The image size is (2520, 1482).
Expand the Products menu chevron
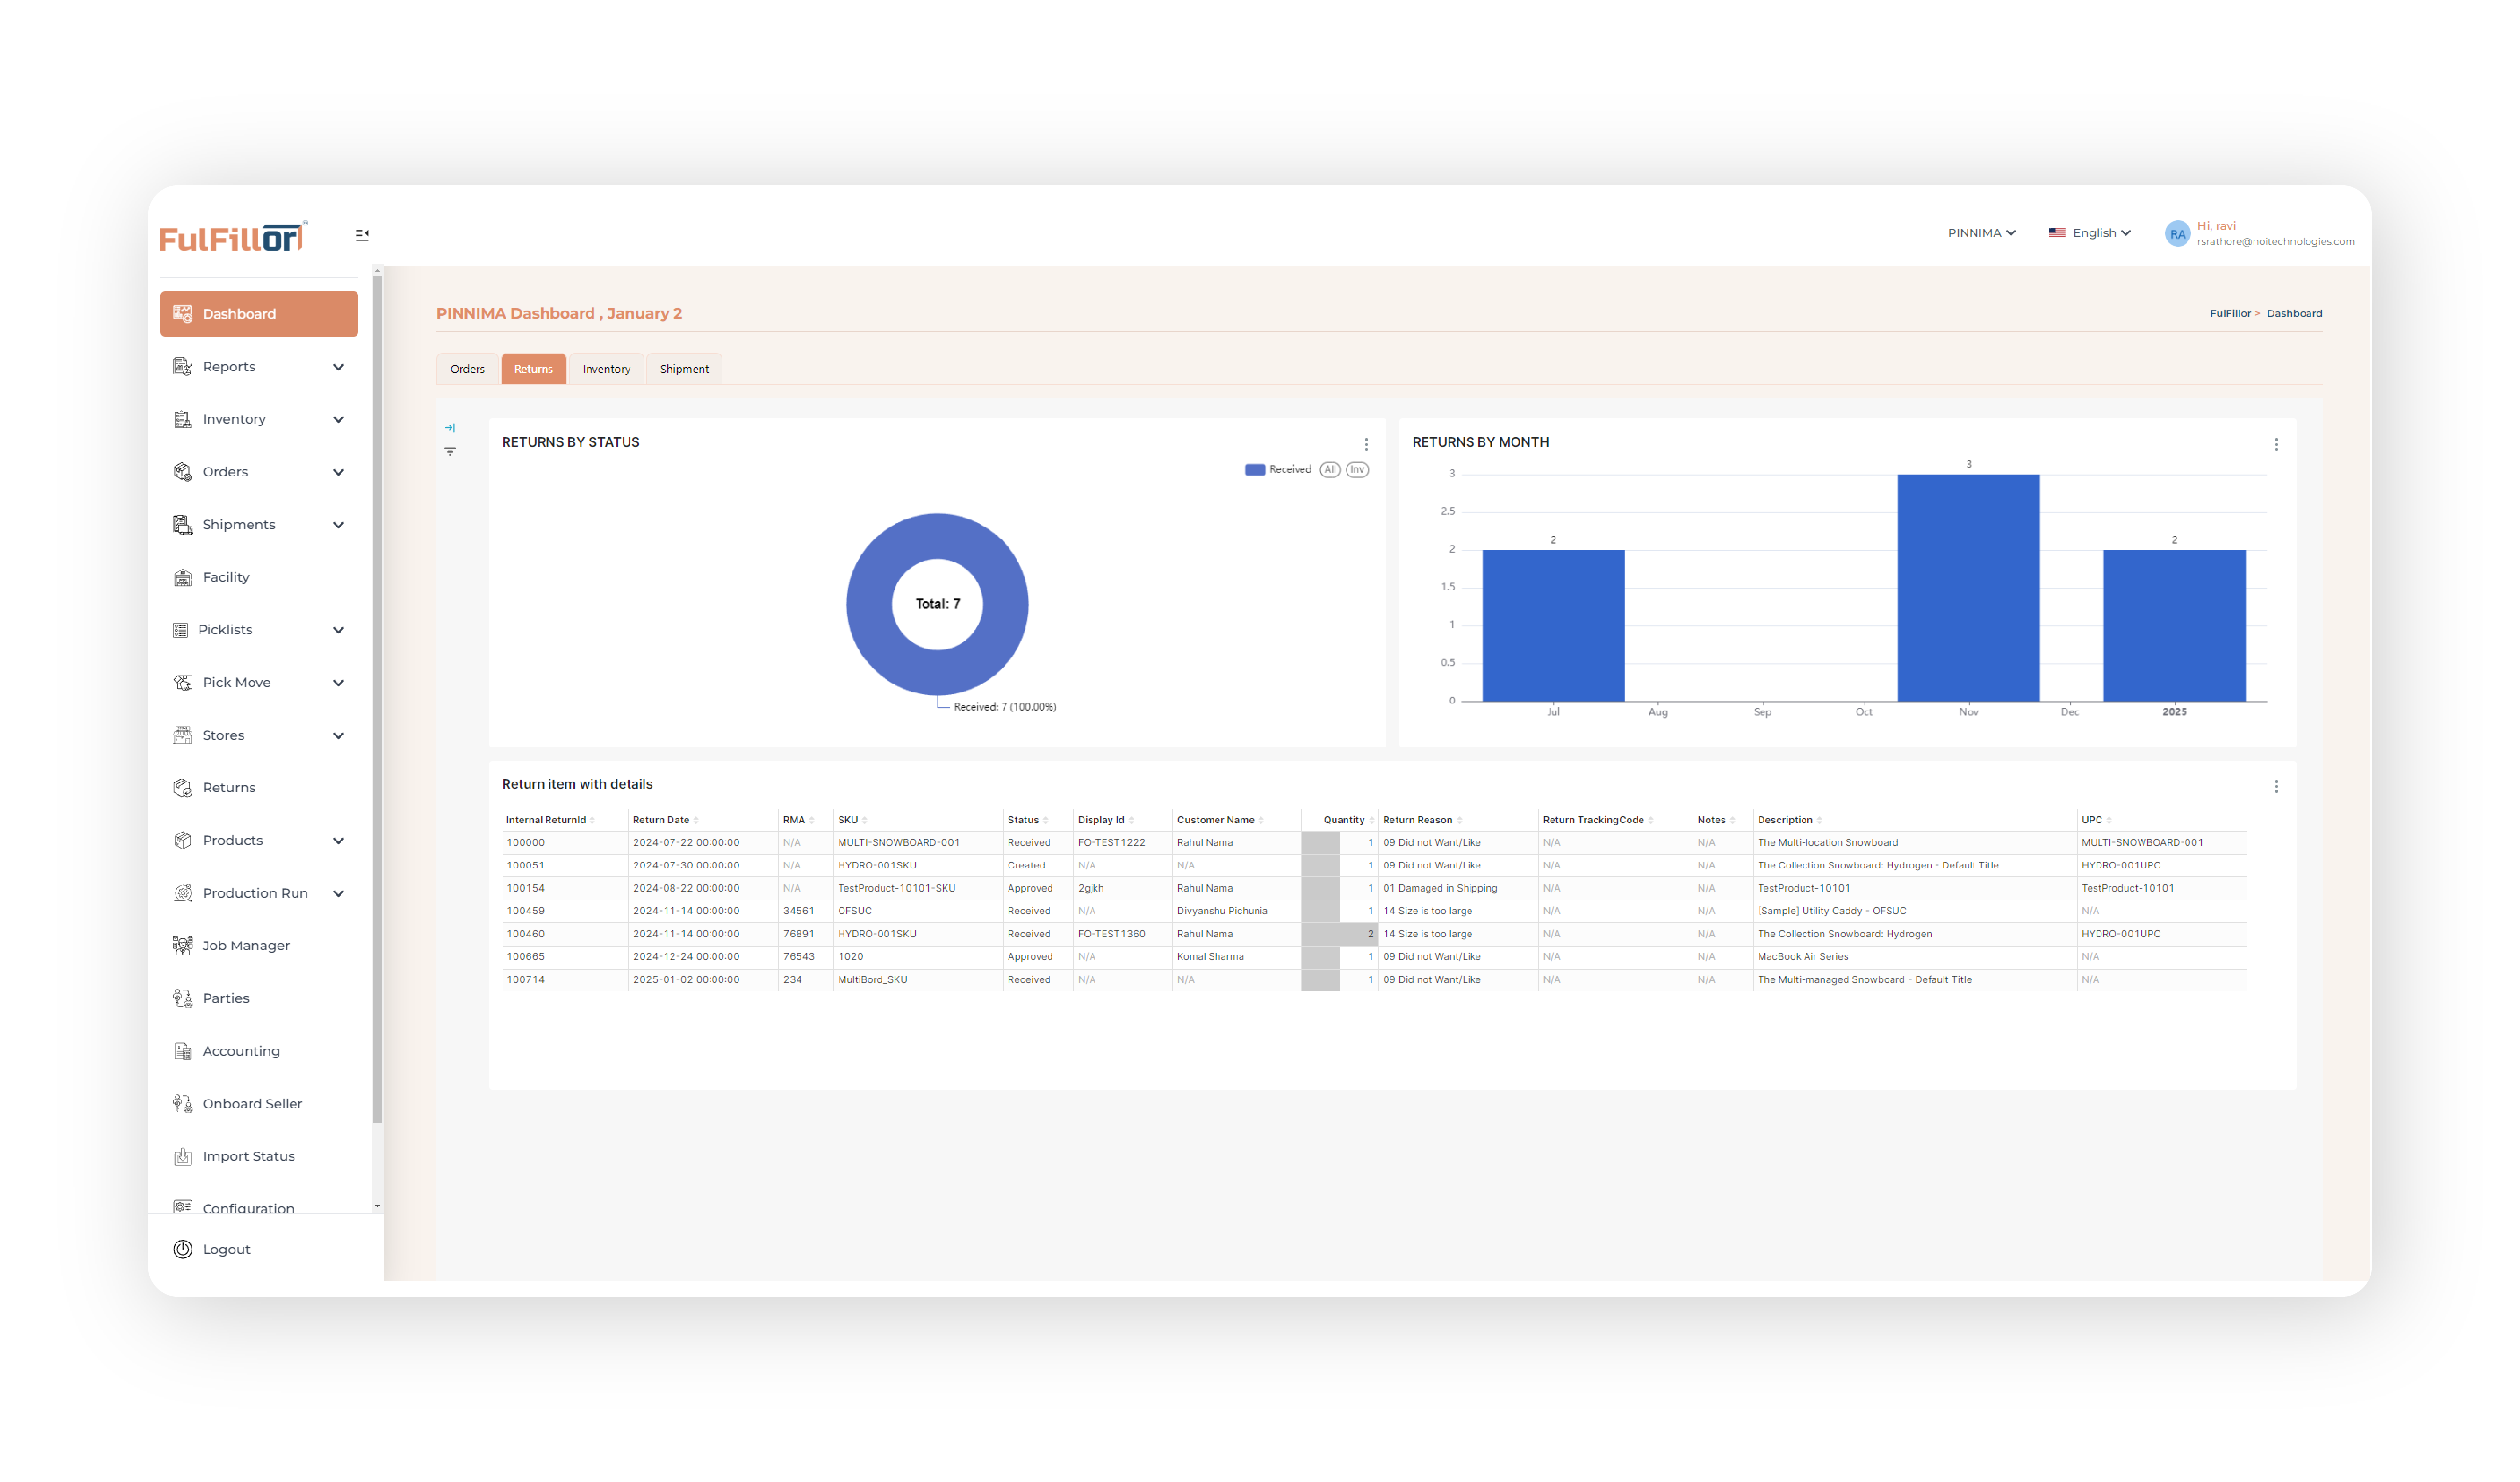tap(338, 841)
